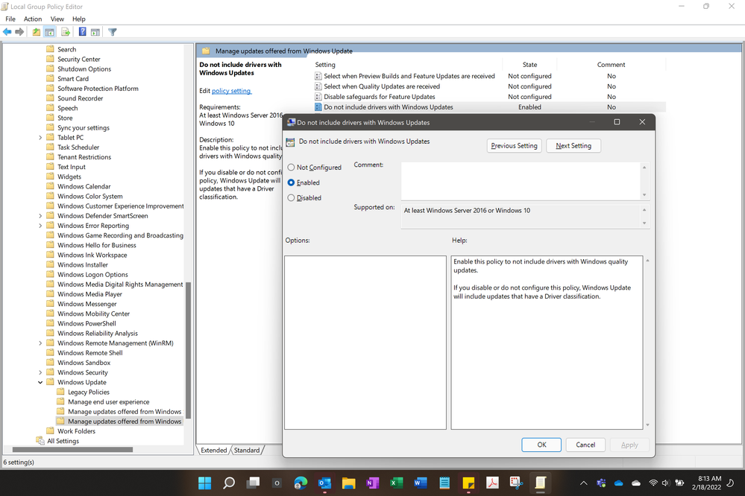Click the gray Forward arrow in toolbar
The image size is (745, 496).
pyautogui.click(x=19, y=32)
